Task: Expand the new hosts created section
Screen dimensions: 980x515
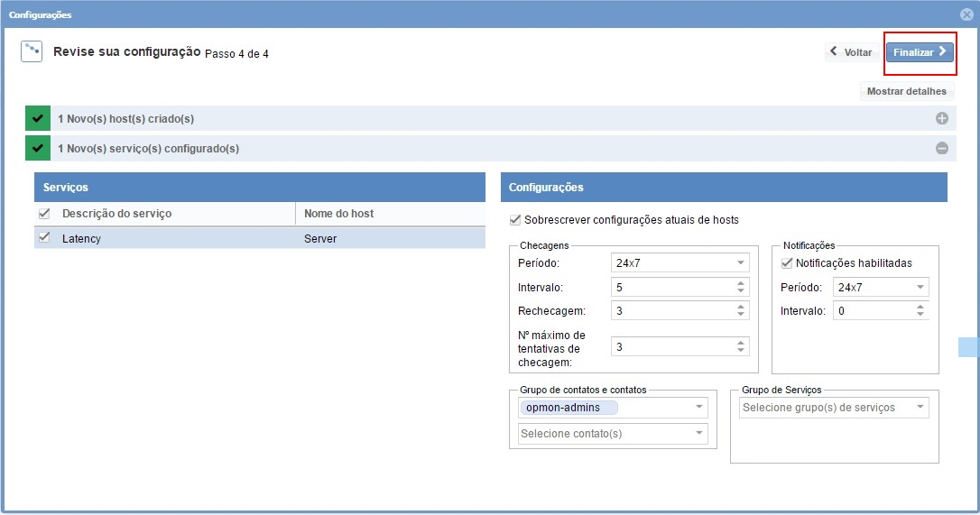Action: pyautogui.click(x=941, y=118)
